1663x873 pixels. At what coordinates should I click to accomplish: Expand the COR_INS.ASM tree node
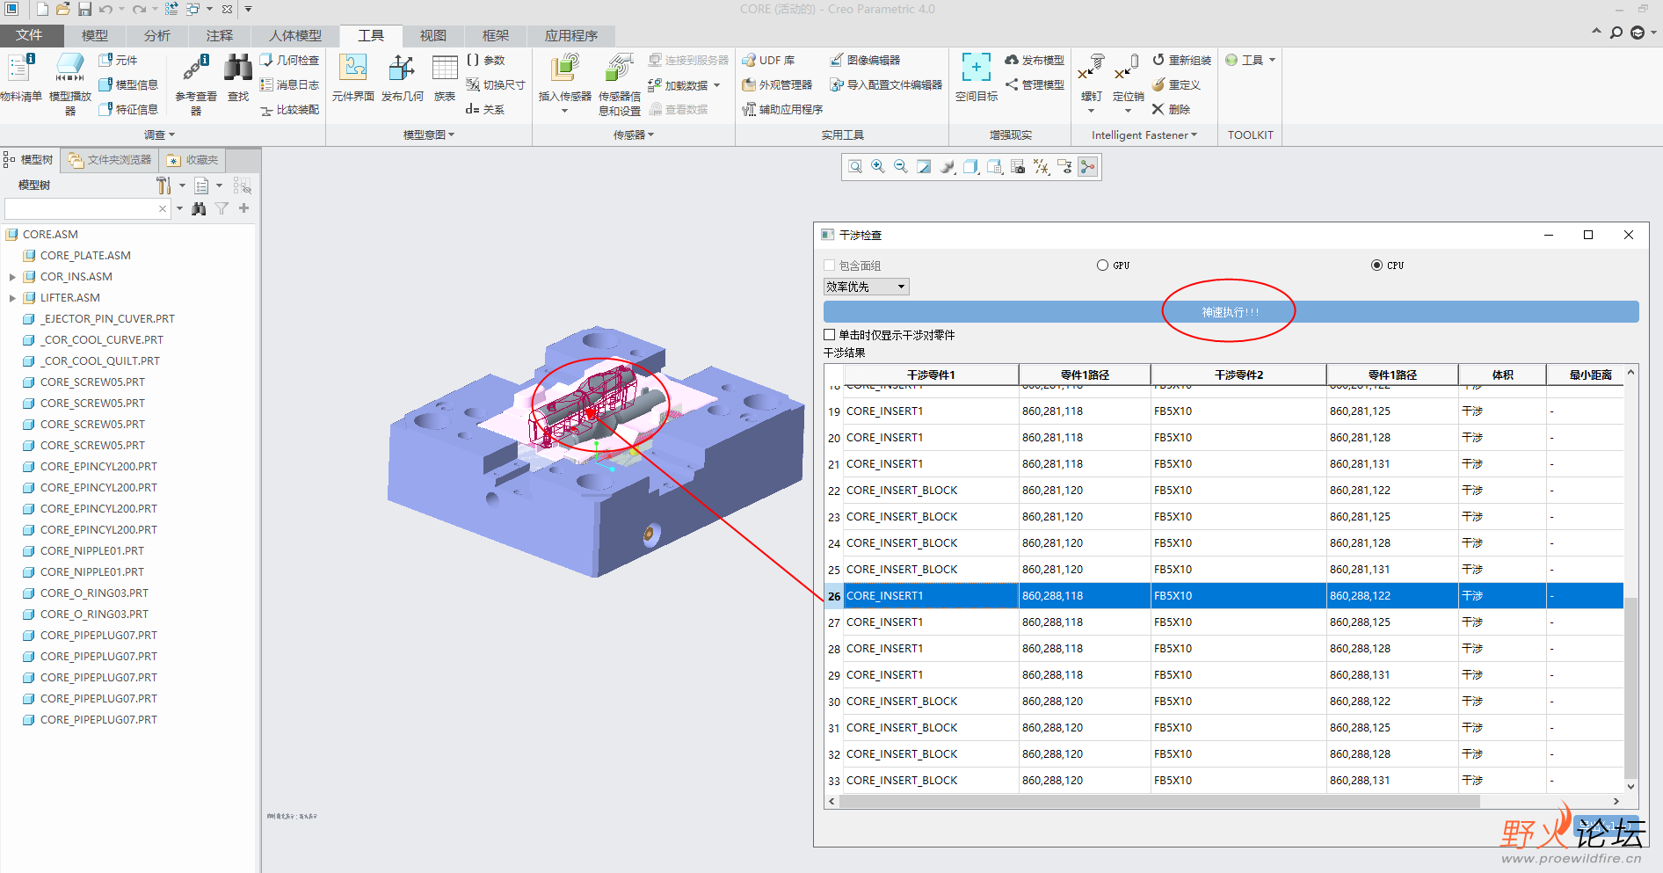(x=12, y=277)
